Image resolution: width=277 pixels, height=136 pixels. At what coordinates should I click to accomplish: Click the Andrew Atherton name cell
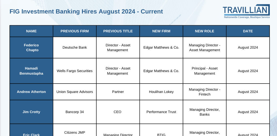(31, 92)
